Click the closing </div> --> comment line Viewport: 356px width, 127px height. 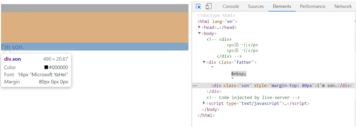coord(229,56)
